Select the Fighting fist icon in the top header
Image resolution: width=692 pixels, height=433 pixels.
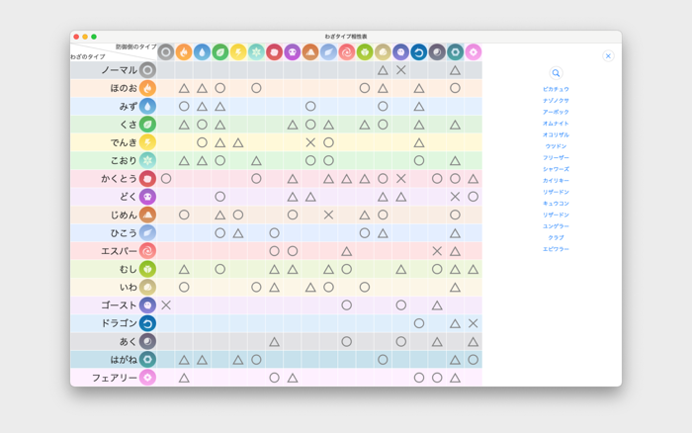click(275, 52)
